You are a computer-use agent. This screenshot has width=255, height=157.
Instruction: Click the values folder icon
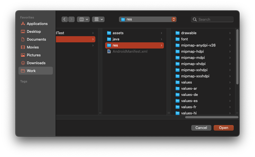pos(178,82)
